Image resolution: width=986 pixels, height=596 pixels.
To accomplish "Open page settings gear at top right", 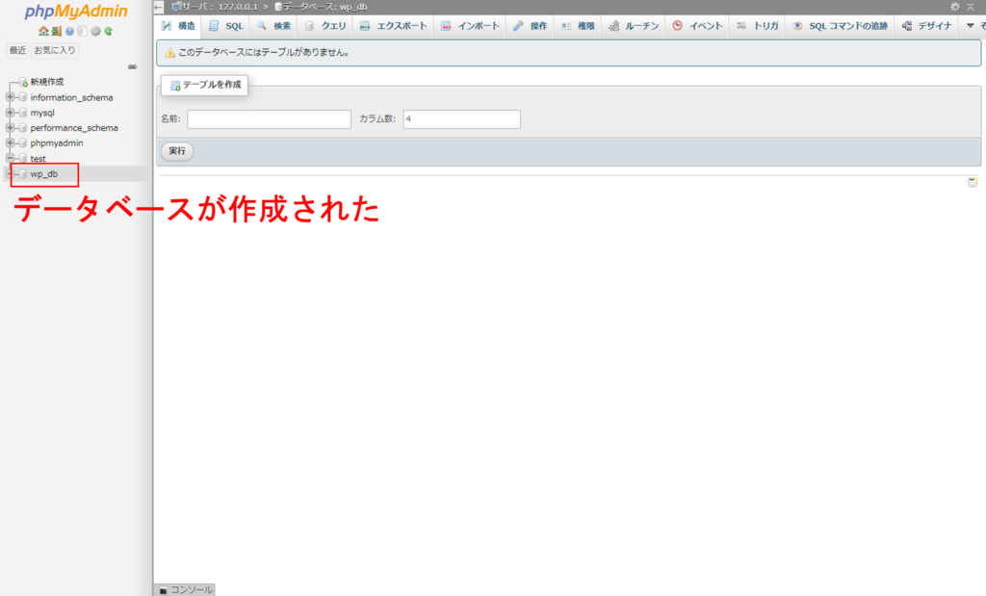I will [955, 7].
